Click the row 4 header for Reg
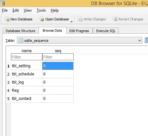The image size is (148, 136). pyautogui.click(x=8, y=90)
